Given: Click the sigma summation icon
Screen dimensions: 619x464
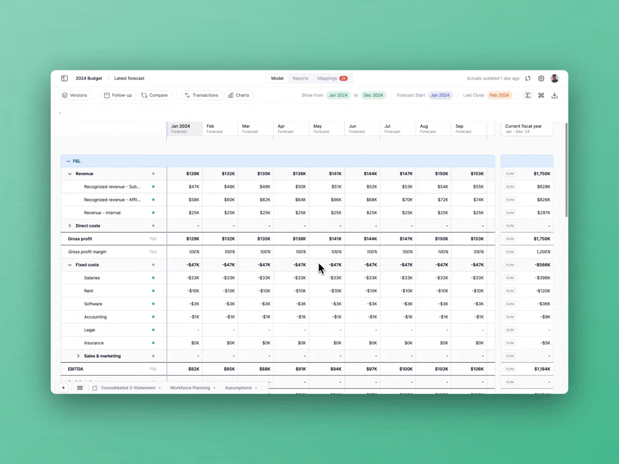Looking at the screenshot, I should click(528, 95).
